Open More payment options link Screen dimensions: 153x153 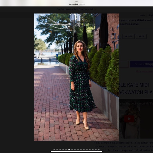(145, 71)
